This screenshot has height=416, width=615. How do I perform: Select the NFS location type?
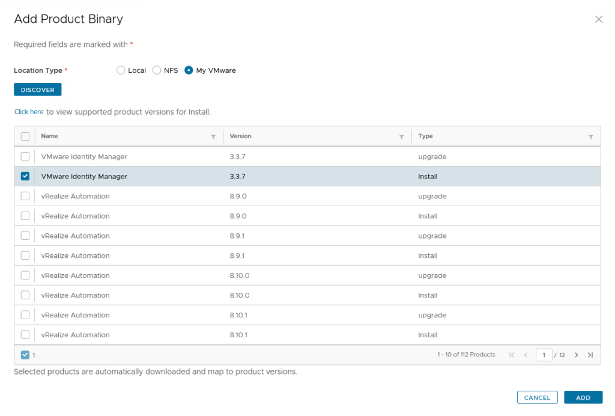(157, 70)
